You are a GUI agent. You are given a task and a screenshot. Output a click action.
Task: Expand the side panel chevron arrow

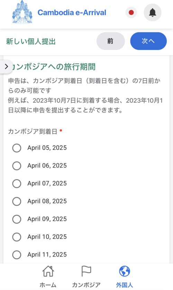[x=6, y=67]
